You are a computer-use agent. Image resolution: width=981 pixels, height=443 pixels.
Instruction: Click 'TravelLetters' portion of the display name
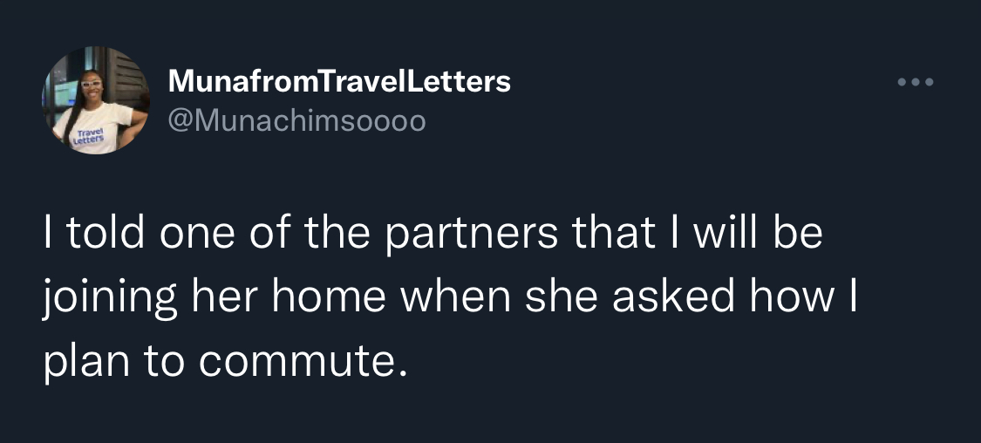[414, 81]
